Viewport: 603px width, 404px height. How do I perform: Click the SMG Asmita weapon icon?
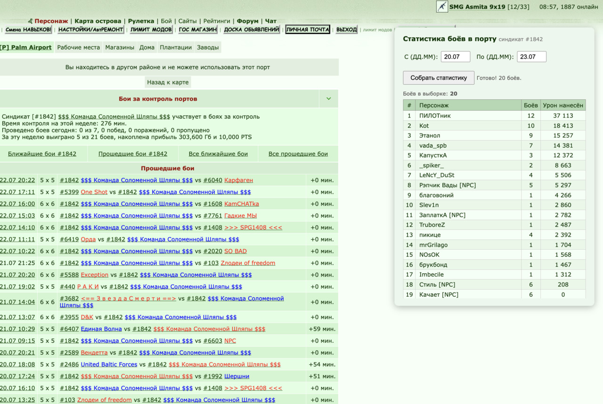point(442,7)
